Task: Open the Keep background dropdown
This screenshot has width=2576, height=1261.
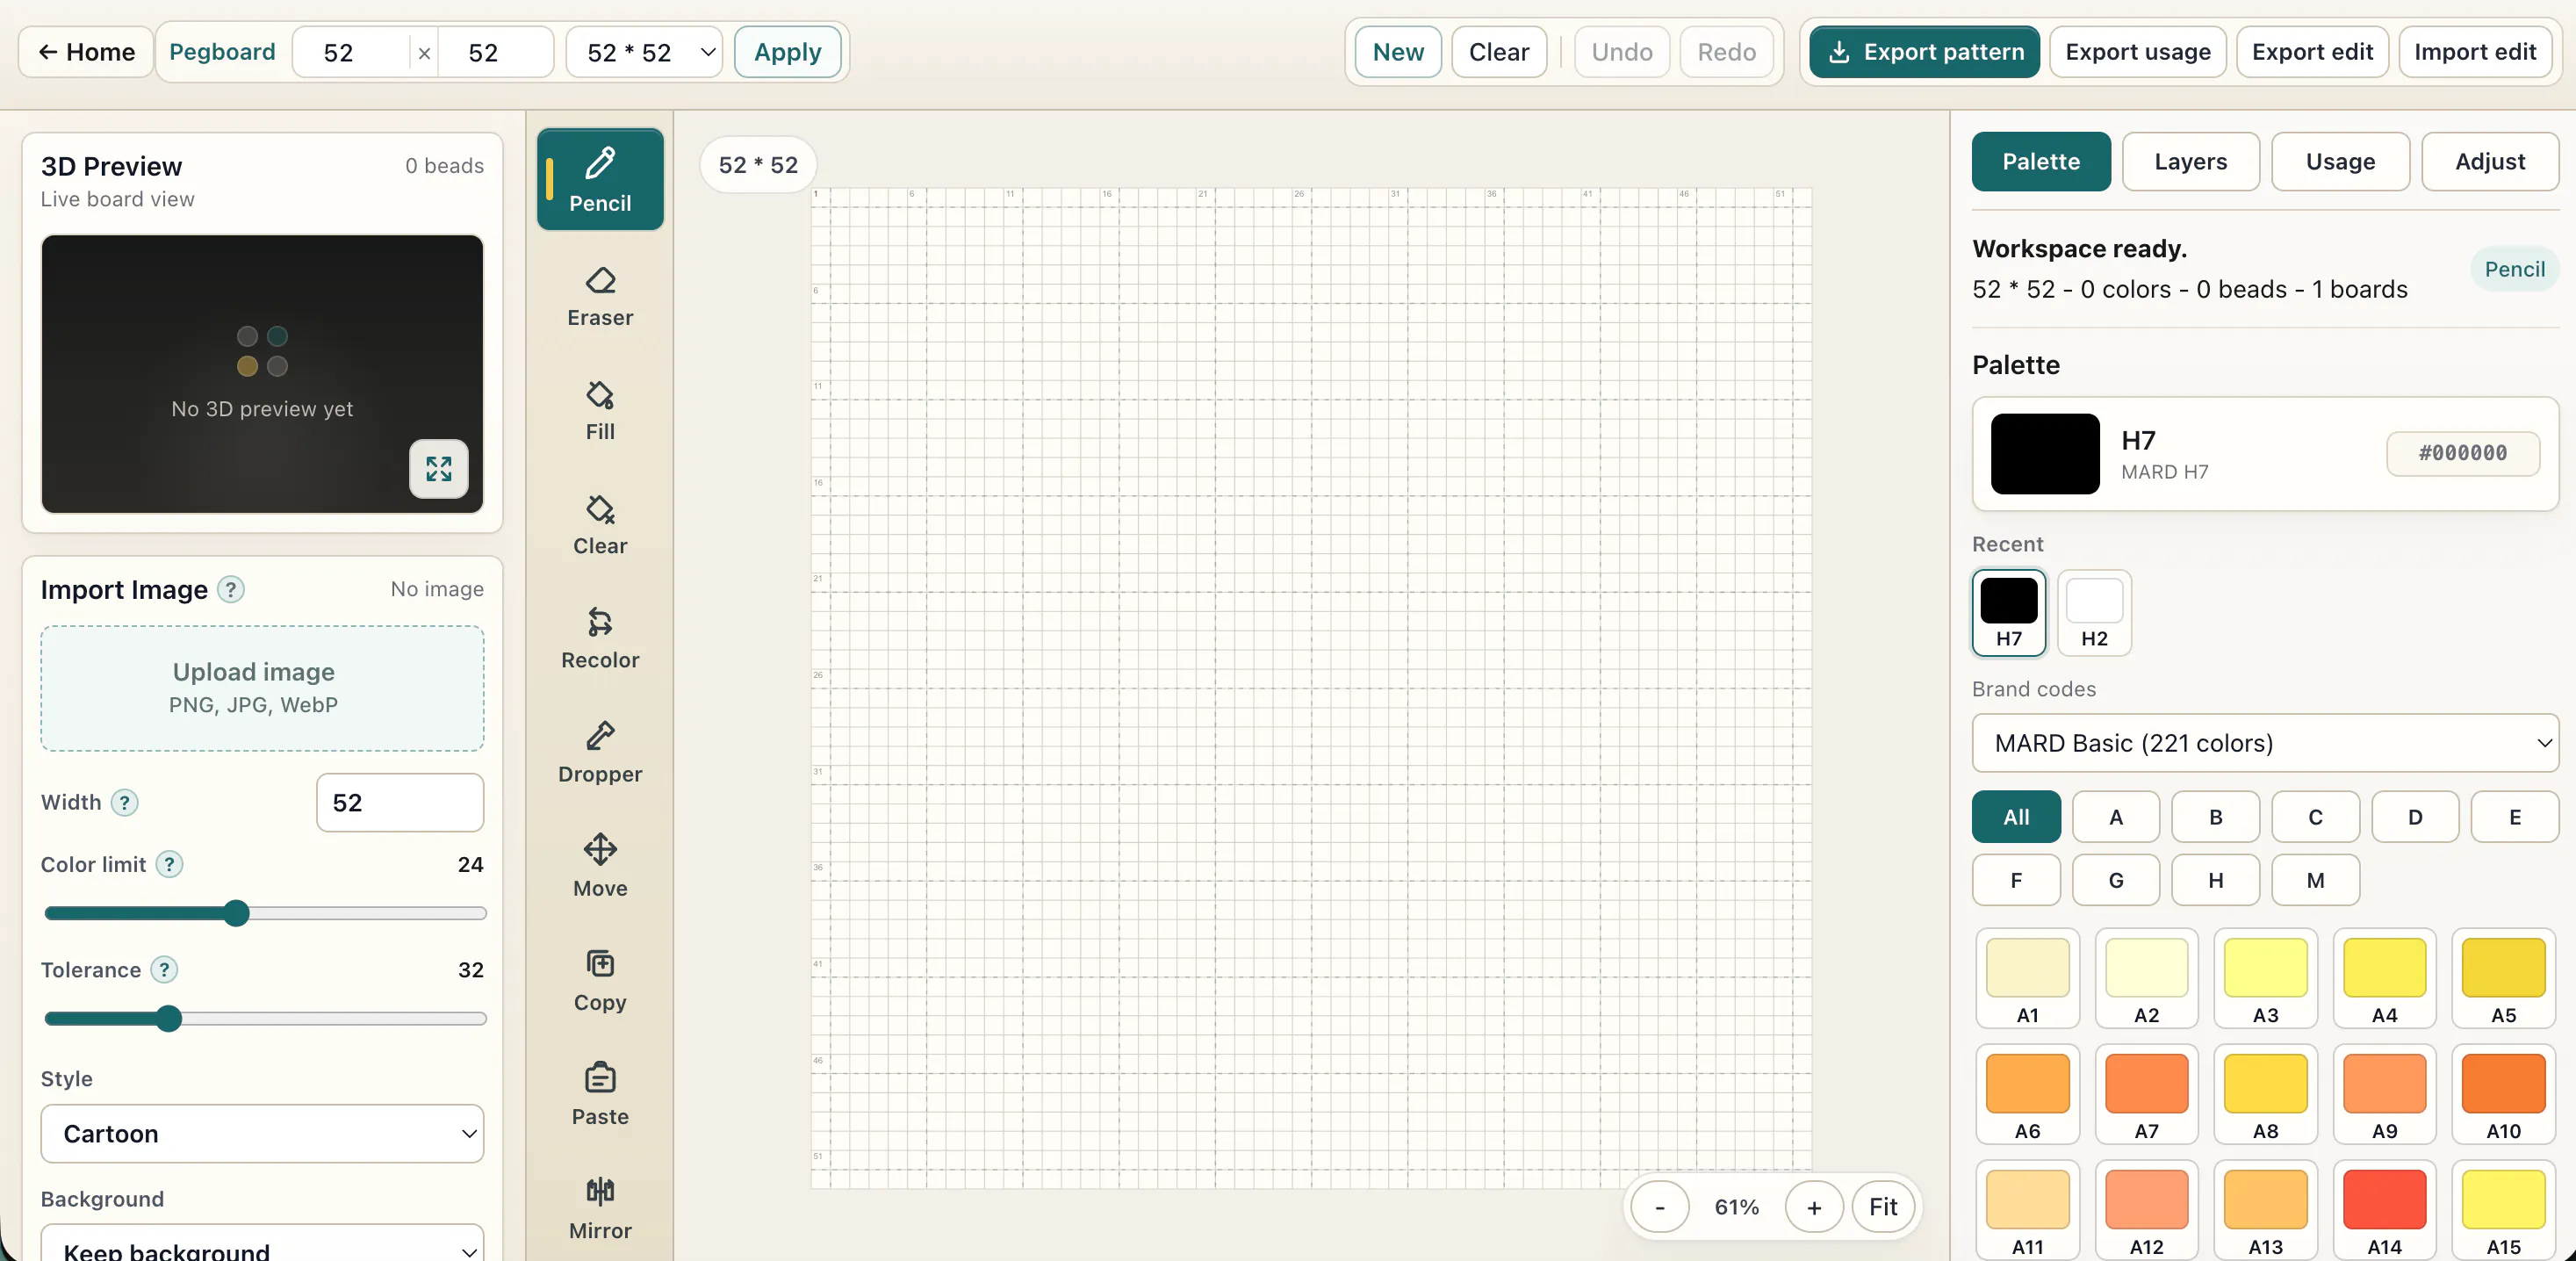Action: coord(262,1245)
